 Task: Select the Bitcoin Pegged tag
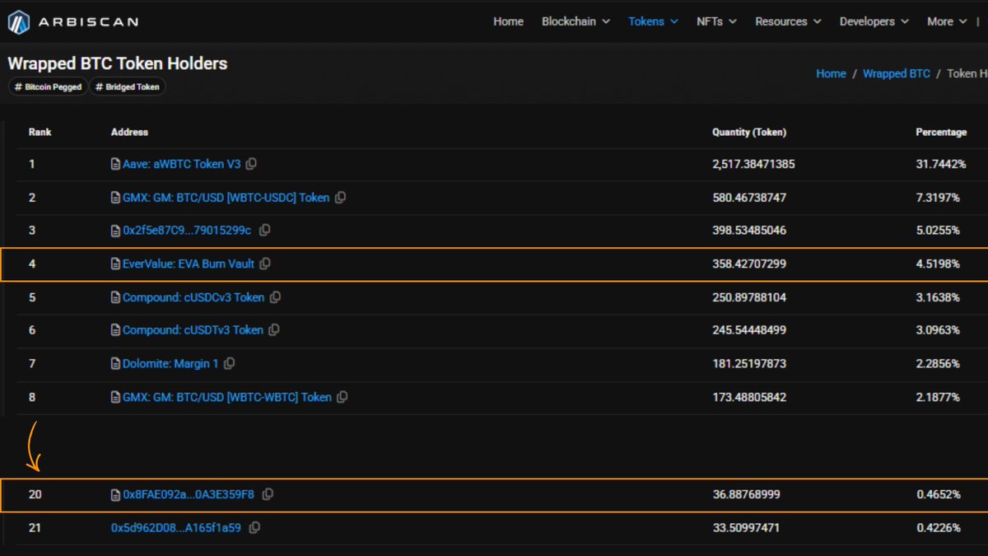[x=48, y=86]
